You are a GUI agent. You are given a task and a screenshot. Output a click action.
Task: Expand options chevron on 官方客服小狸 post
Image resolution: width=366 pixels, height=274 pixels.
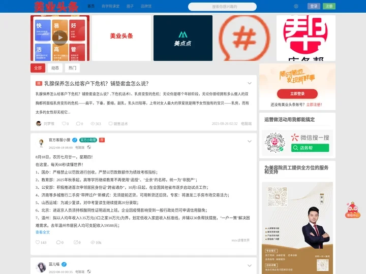[x=250, y=141]
